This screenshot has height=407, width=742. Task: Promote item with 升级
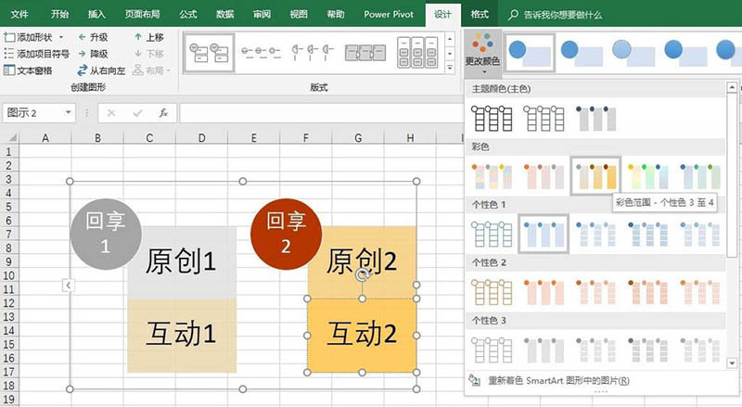[94, 37]
